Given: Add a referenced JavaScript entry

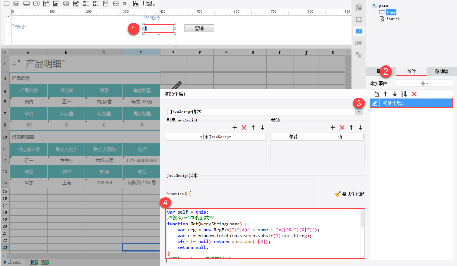Looking at the screenshot, I should pyautogui.click(x=235, y=127).
